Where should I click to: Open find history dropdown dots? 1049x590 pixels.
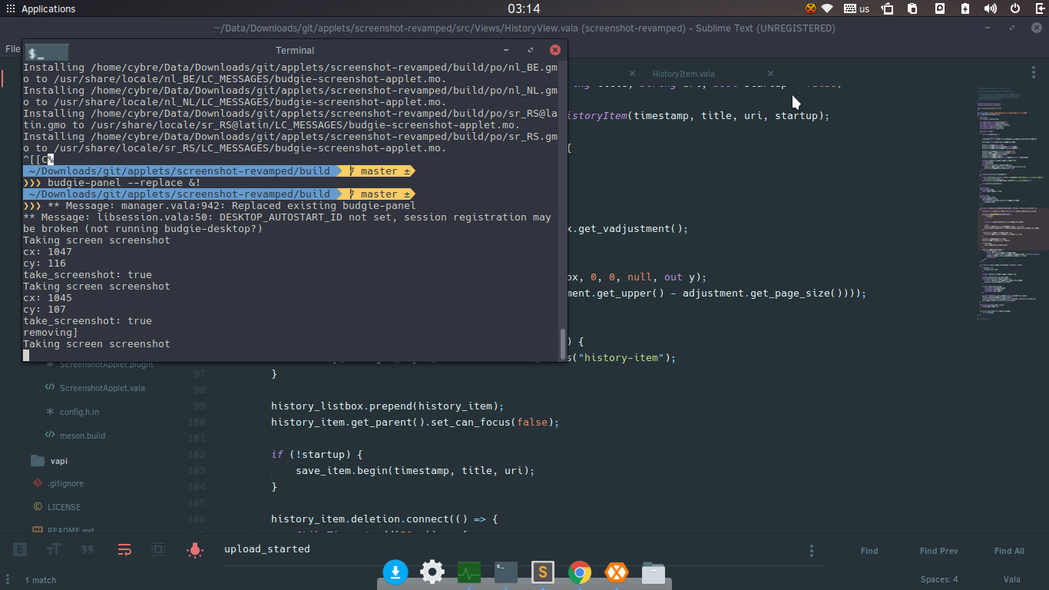point(812,551)
